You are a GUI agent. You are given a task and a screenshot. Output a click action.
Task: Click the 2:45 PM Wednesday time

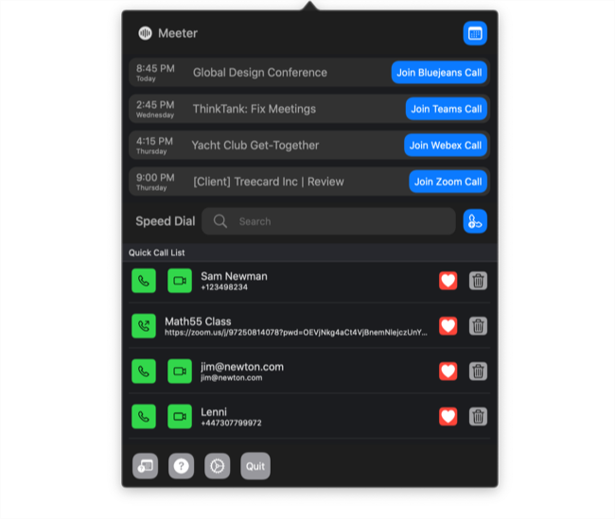[x=155, y=110]
